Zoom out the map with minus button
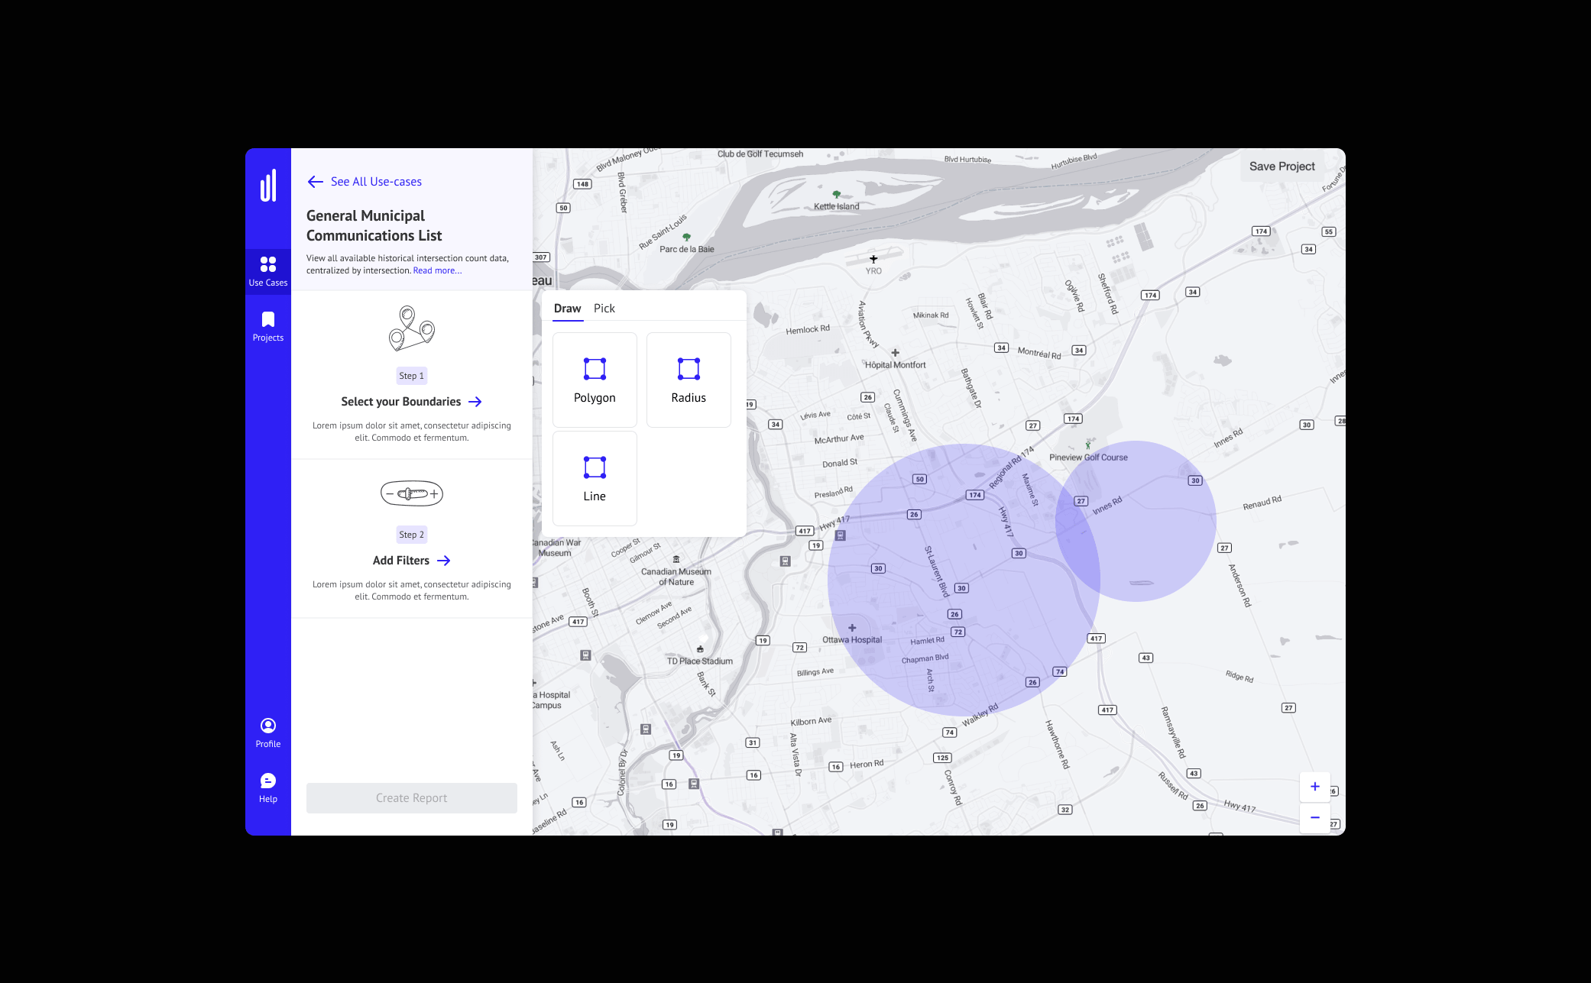This screenshot has width=1591, height=983. pos(1314,817)
